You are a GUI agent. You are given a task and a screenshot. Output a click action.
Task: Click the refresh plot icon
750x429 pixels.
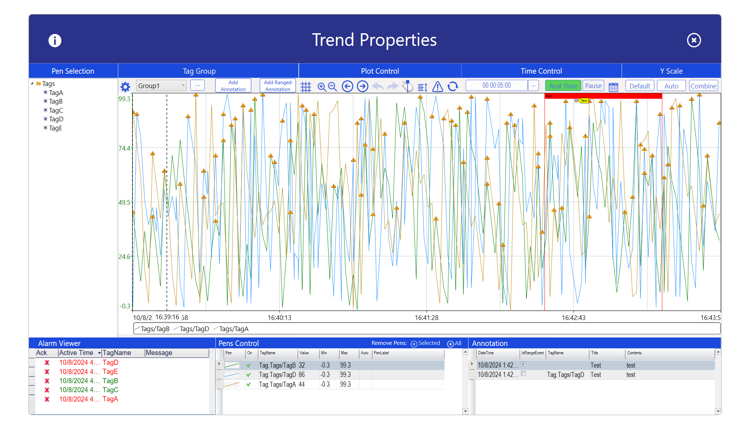point(452,87)
